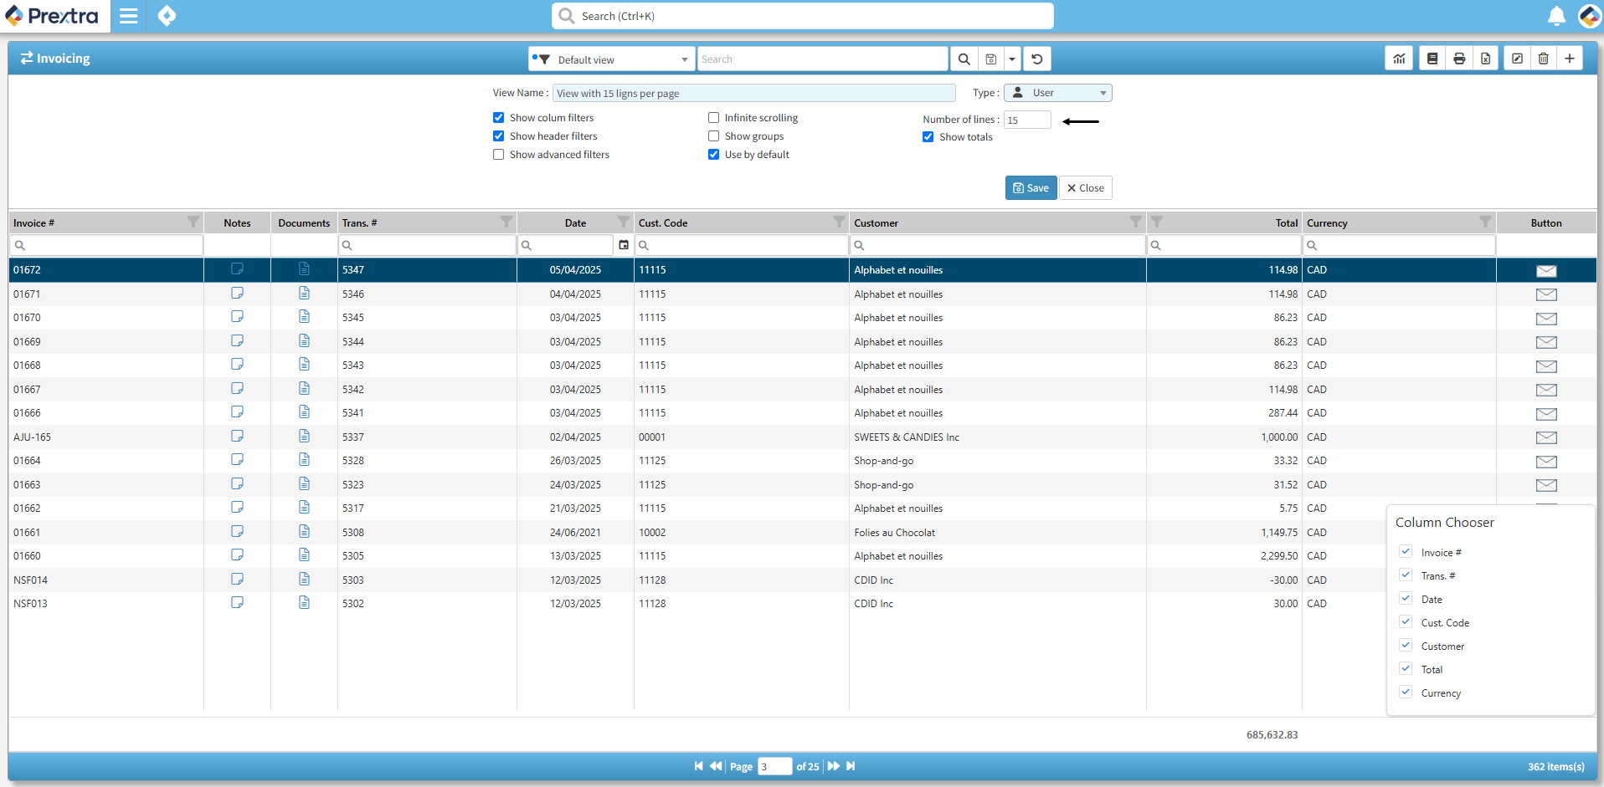The height and width of the screenshot is (787, 1604).
Task: Enable Infinite scrolling checkbox
Action: pos(713,118)
